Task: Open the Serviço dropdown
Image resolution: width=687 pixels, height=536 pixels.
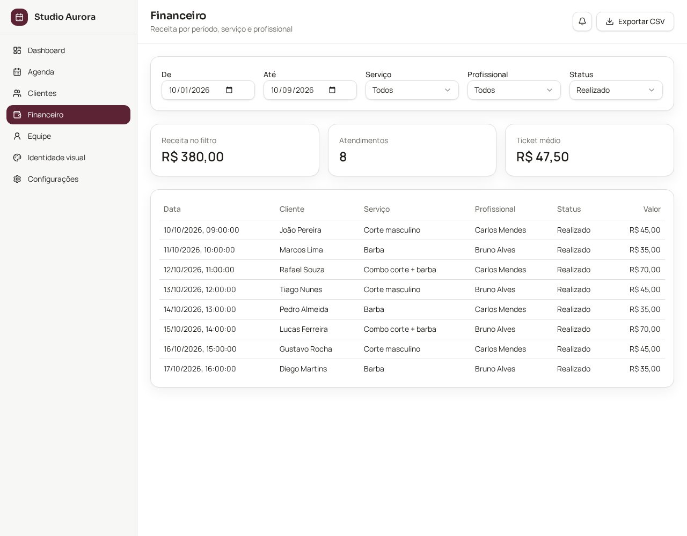Action: click(x=412, y=90)
